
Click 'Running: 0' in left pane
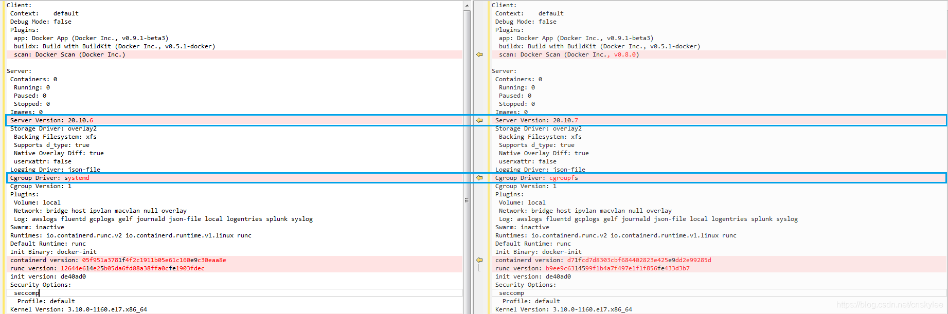pyautogui.click(x=32, y=87)
